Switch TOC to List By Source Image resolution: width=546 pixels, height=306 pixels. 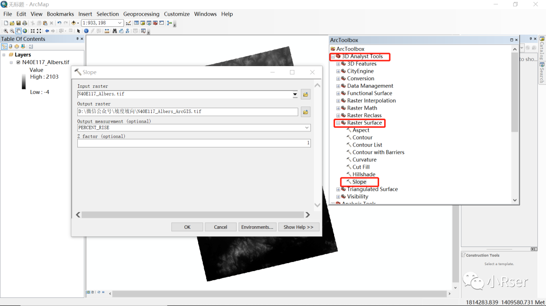(x=11, y=46)
